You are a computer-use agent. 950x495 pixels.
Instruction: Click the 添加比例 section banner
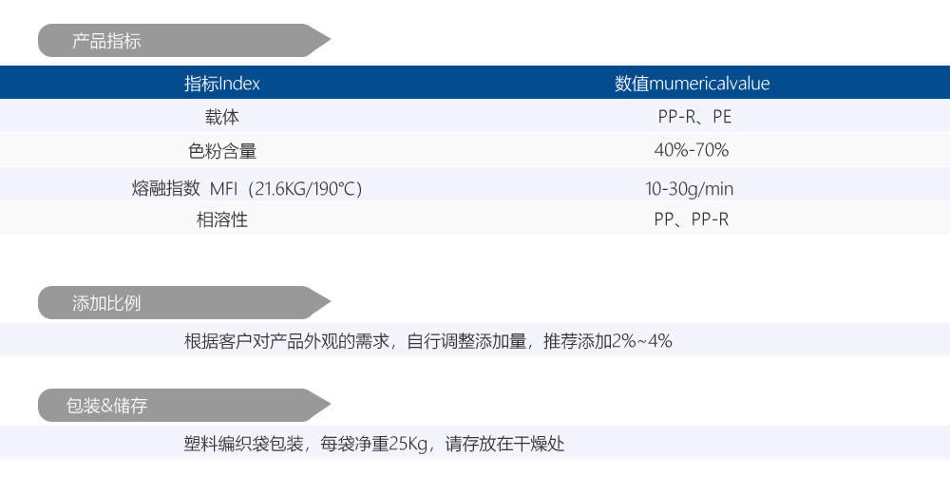click(x=106, y=303)
